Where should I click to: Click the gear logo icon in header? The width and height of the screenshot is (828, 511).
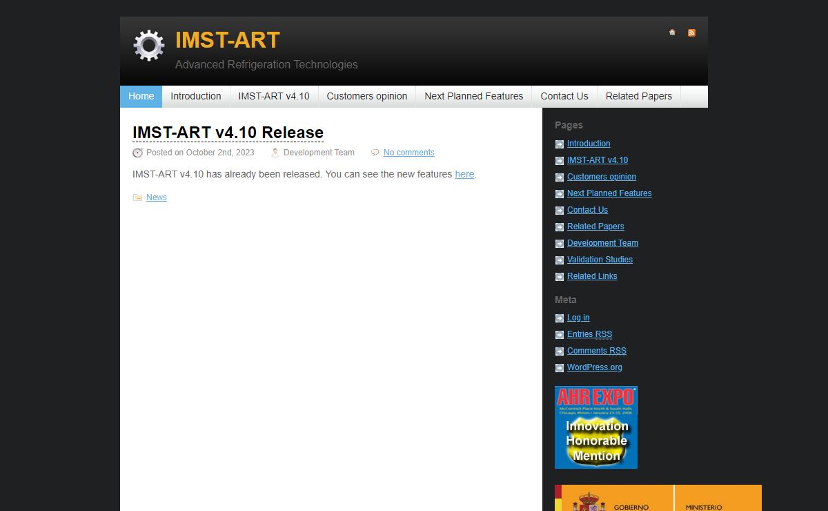click(149, 46)
